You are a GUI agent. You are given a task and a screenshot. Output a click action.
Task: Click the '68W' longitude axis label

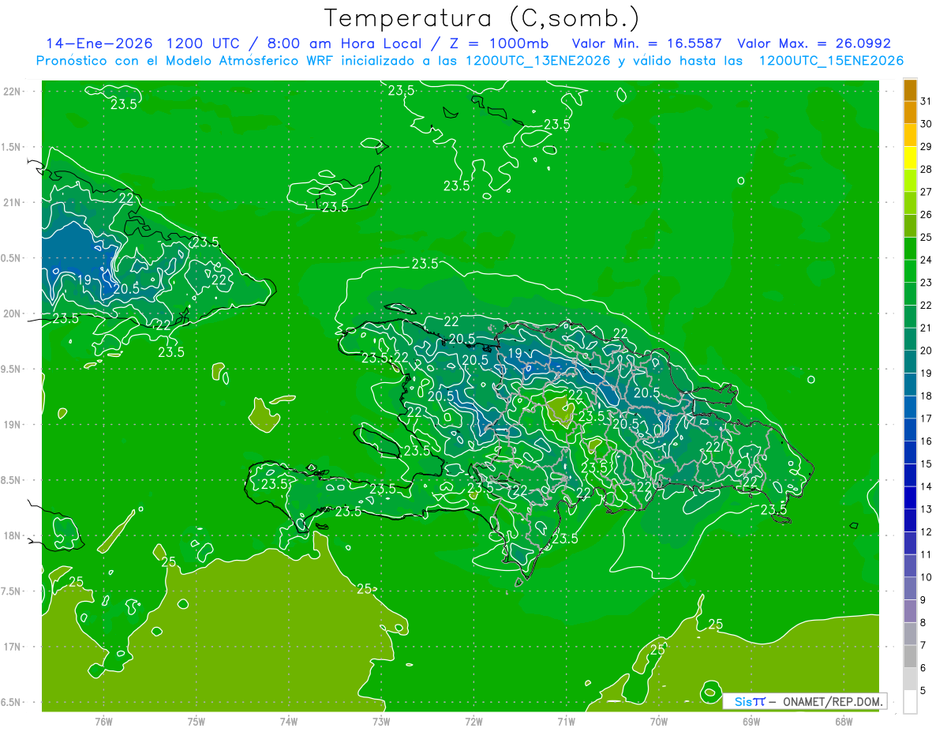tap(844, 722)
